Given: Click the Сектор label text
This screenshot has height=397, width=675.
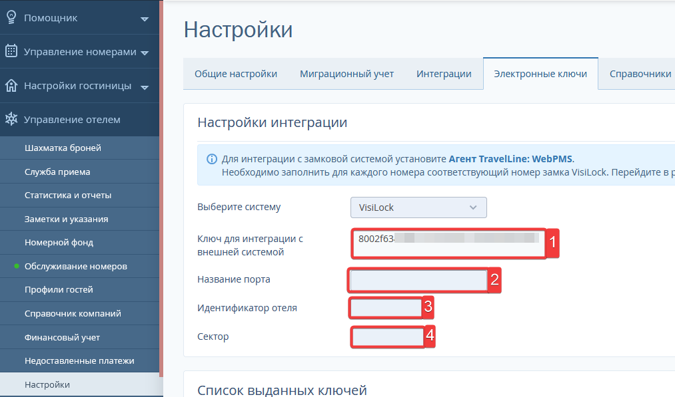Looking at the screenshot, I should (213, 336).
